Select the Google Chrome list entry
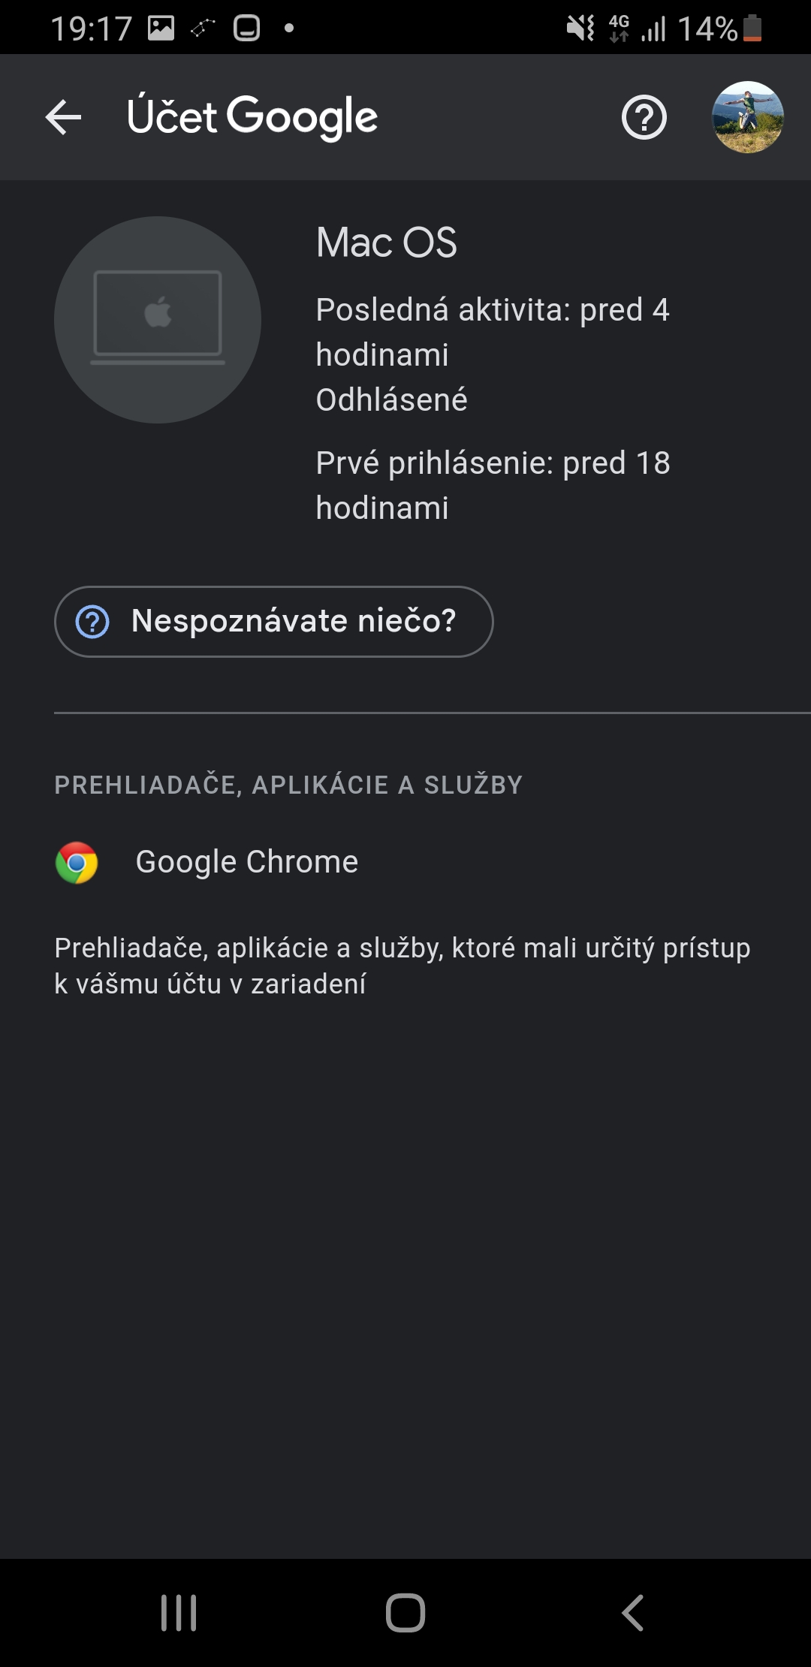 coord(246,862)
